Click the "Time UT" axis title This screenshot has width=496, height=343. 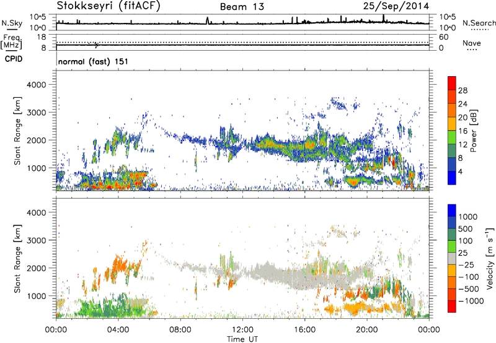pos(242,339)
